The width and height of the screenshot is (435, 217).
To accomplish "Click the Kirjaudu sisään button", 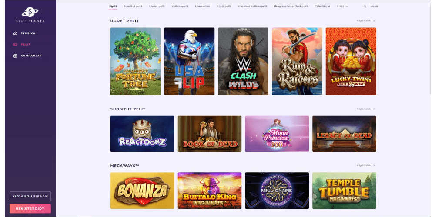I will (30, 197).
